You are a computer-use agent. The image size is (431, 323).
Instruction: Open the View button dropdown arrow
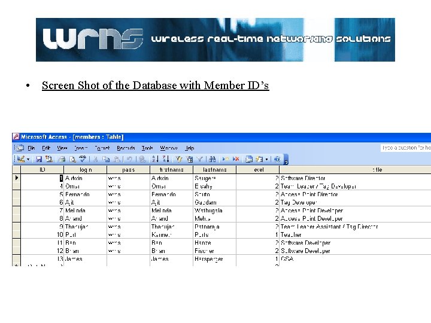tap(28, 159)
